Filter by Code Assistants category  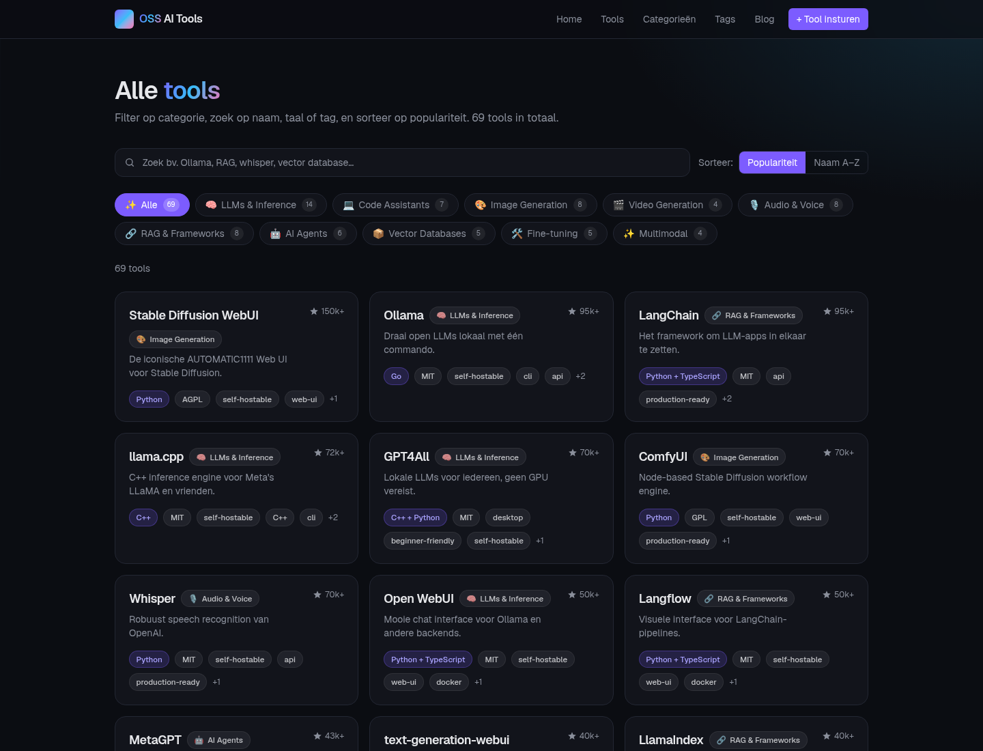pos(395,205)
